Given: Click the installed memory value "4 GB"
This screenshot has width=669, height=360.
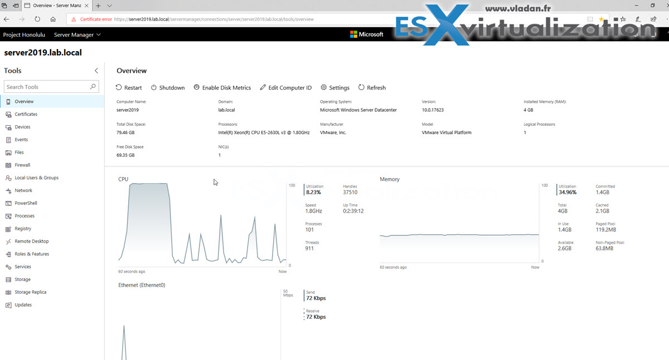Looking at the screenshot, I should [x=529, y=110].
